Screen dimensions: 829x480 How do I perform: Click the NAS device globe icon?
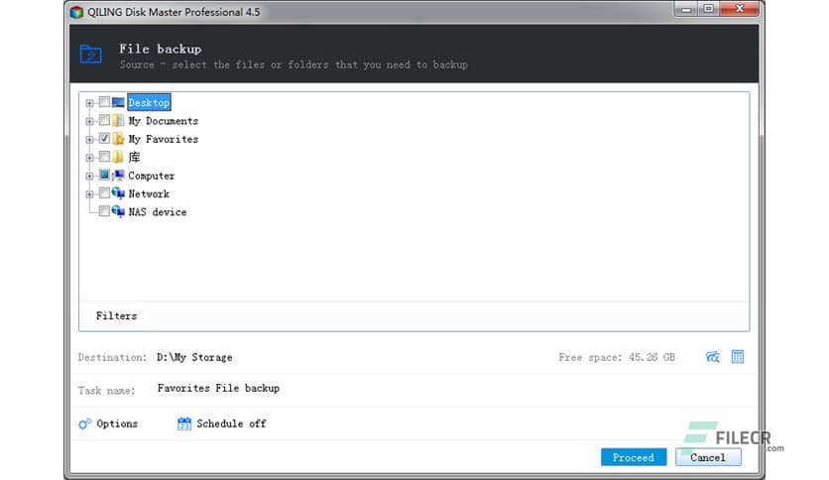click(118, 211)
